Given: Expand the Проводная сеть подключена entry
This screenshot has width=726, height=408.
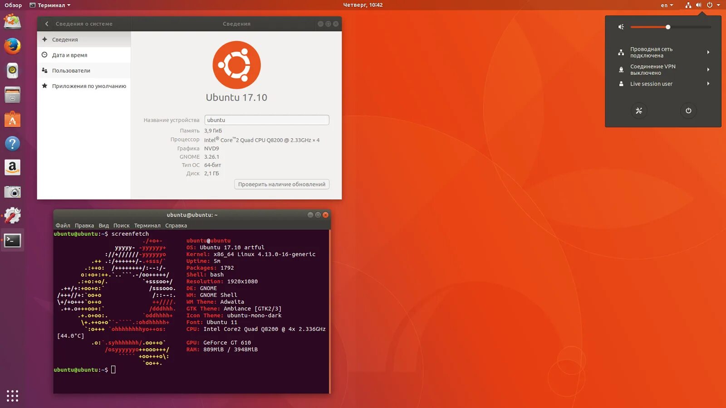Looking at the screenshot, I should tap(663, 52).
